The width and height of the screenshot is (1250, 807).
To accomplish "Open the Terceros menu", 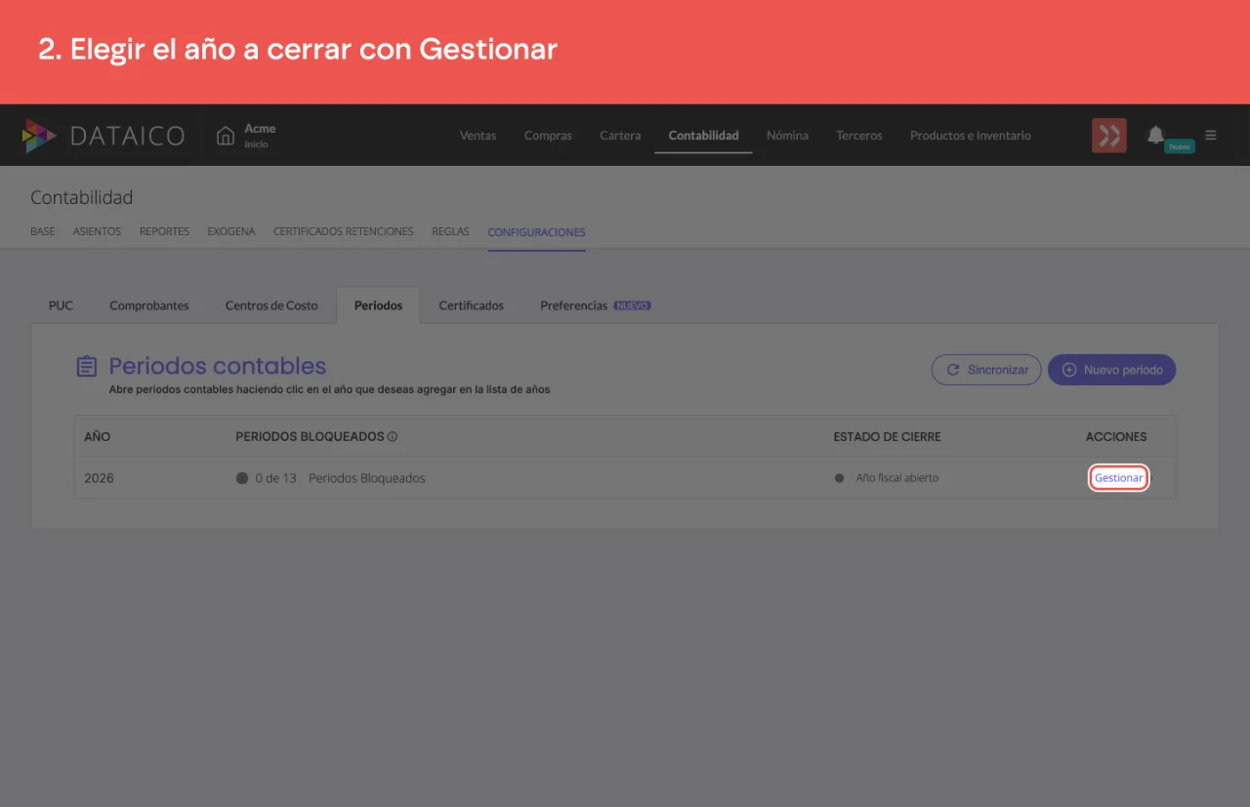I will coord(859,136).
